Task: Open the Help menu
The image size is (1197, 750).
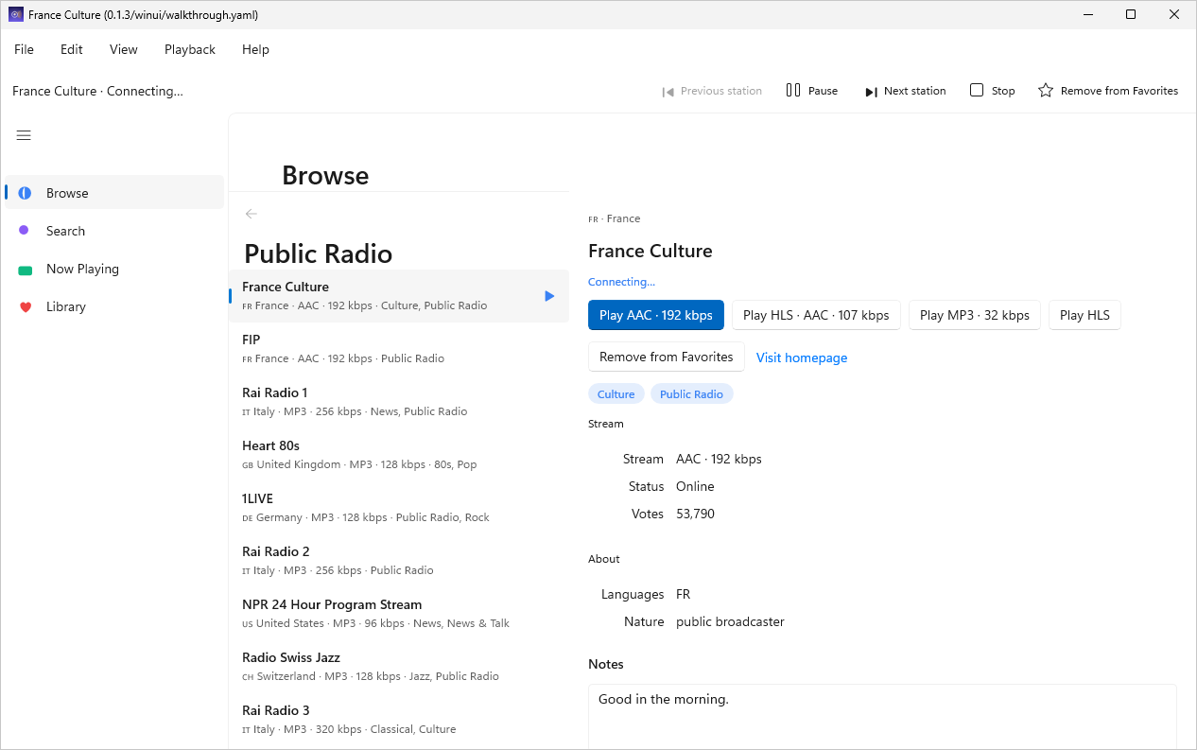Action: click(x=255, y=49)
